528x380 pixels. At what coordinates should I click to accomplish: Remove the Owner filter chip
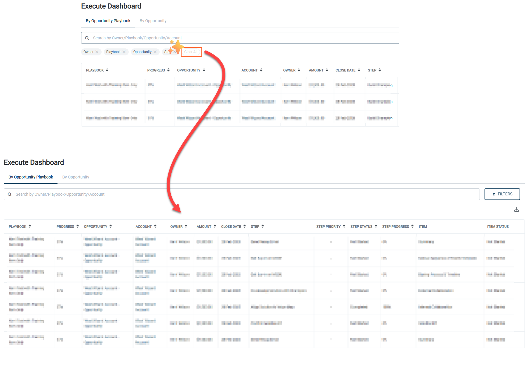tap(97, 52)
